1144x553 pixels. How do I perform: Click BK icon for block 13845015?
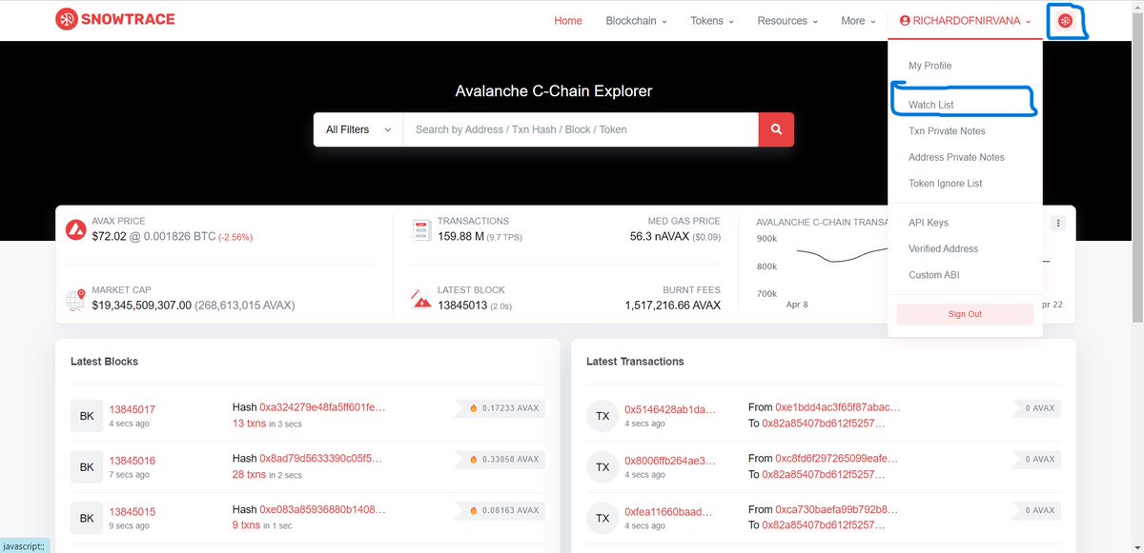click(x=86, y=519)
